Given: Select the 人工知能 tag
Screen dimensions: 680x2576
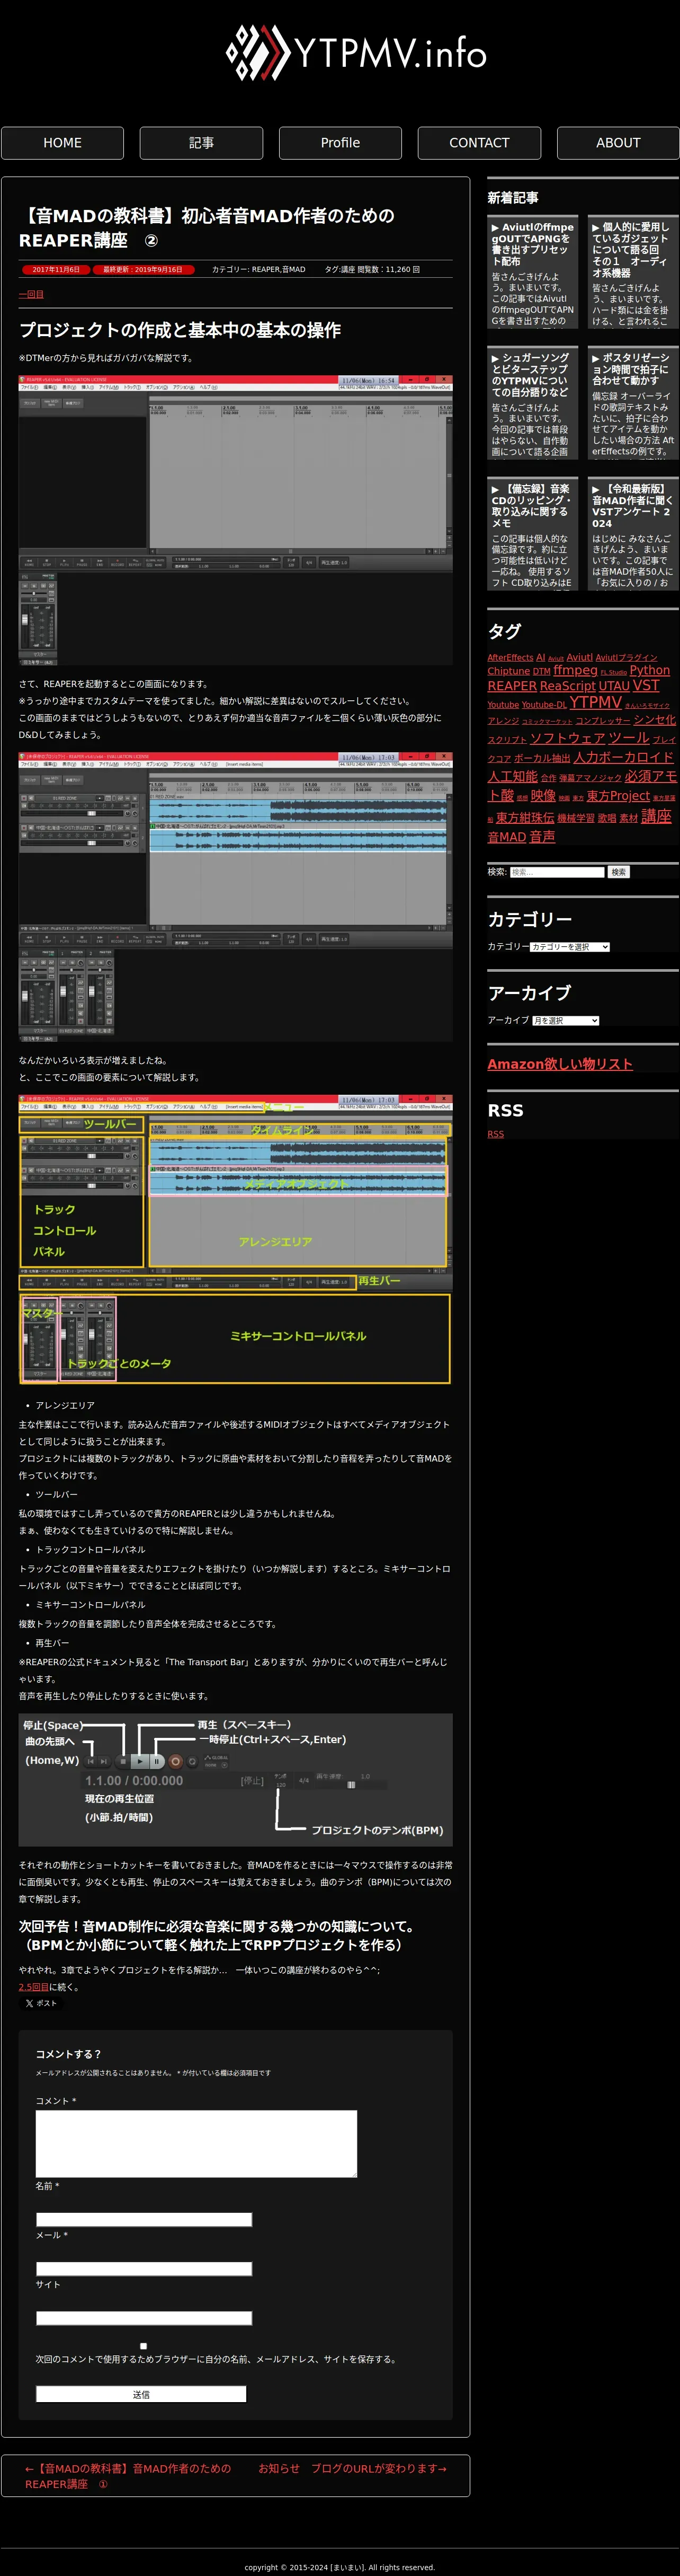Looking at the screenshot, I should (x=512, y=776).
